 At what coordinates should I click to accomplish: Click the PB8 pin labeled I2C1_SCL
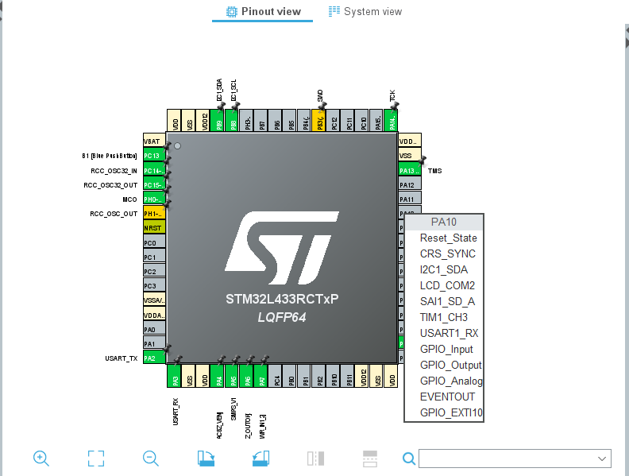point(232,120)
